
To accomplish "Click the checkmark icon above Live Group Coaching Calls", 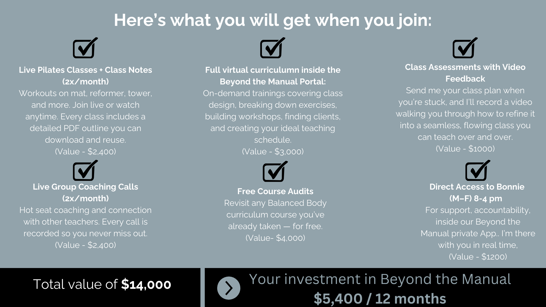I will pyautogui.click(x=85, y=171).
